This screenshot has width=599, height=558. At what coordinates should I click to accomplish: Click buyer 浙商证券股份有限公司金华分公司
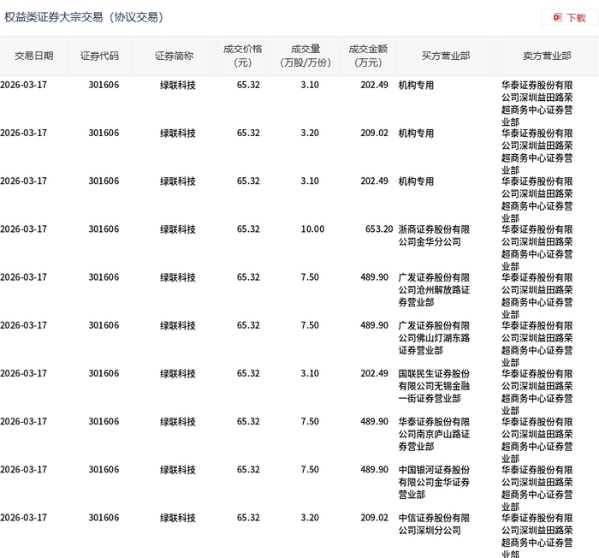434,235
